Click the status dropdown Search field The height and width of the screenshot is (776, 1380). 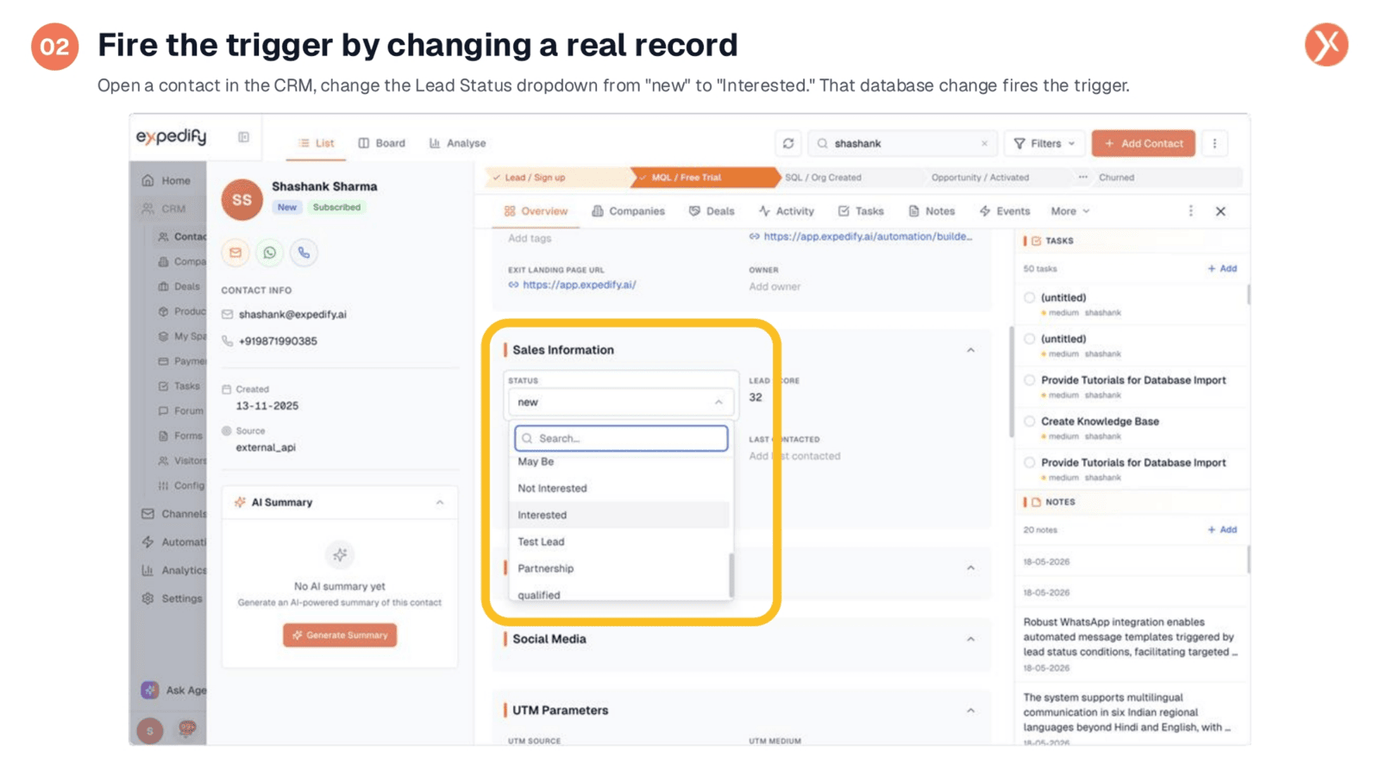[621, 439]
